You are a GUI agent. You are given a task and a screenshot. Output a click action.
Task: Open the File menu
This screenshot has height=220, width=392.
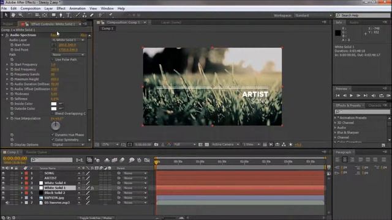[4, 9]
